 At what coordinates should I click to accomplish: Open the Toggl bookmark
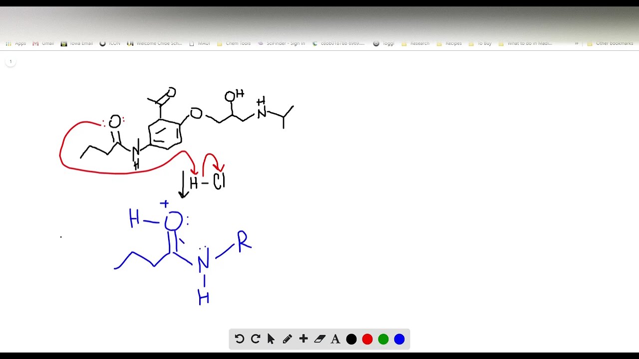click(383, 43)
